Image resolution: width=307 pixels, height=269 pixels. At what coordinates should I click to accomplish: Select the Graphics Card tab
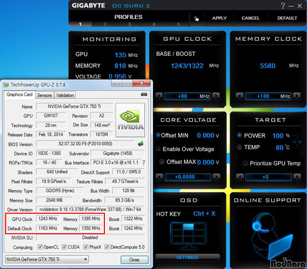19,95
